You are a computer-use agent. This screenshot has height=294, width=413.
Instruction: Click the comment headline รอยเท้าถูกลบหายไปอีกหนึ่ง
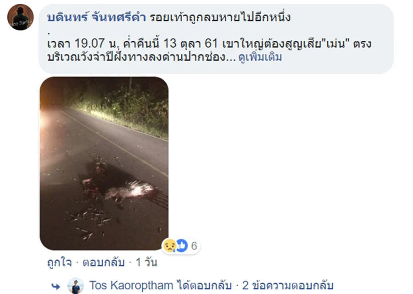coord(220,17)
